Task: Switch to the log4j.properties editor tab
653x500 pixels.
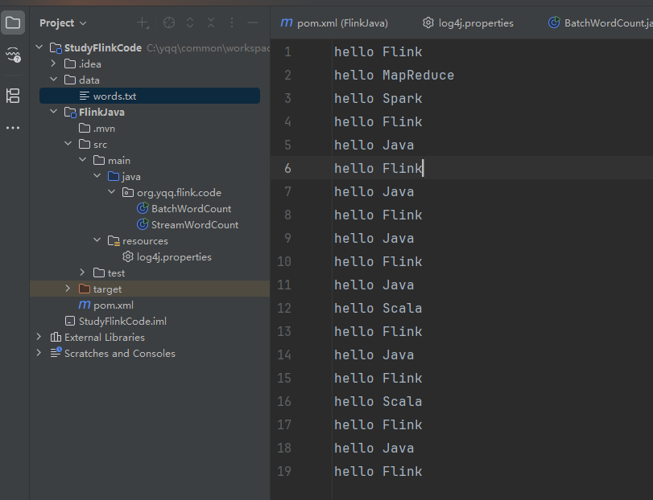Action: point(468,23)
